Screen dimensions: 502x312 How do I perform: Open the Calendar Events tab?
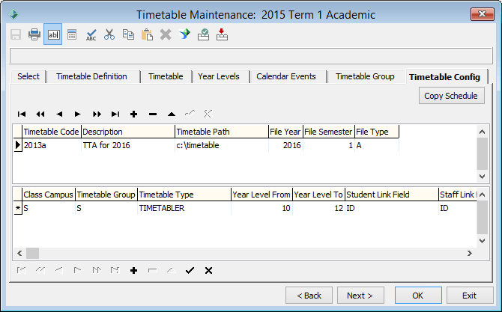click(286, 77)
